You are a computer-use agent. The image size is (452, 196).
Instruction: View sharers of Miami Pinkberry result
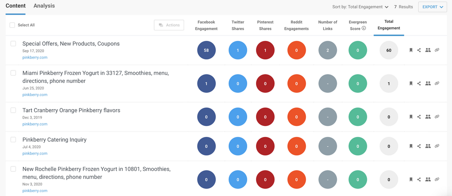click(x=428, y=83)
